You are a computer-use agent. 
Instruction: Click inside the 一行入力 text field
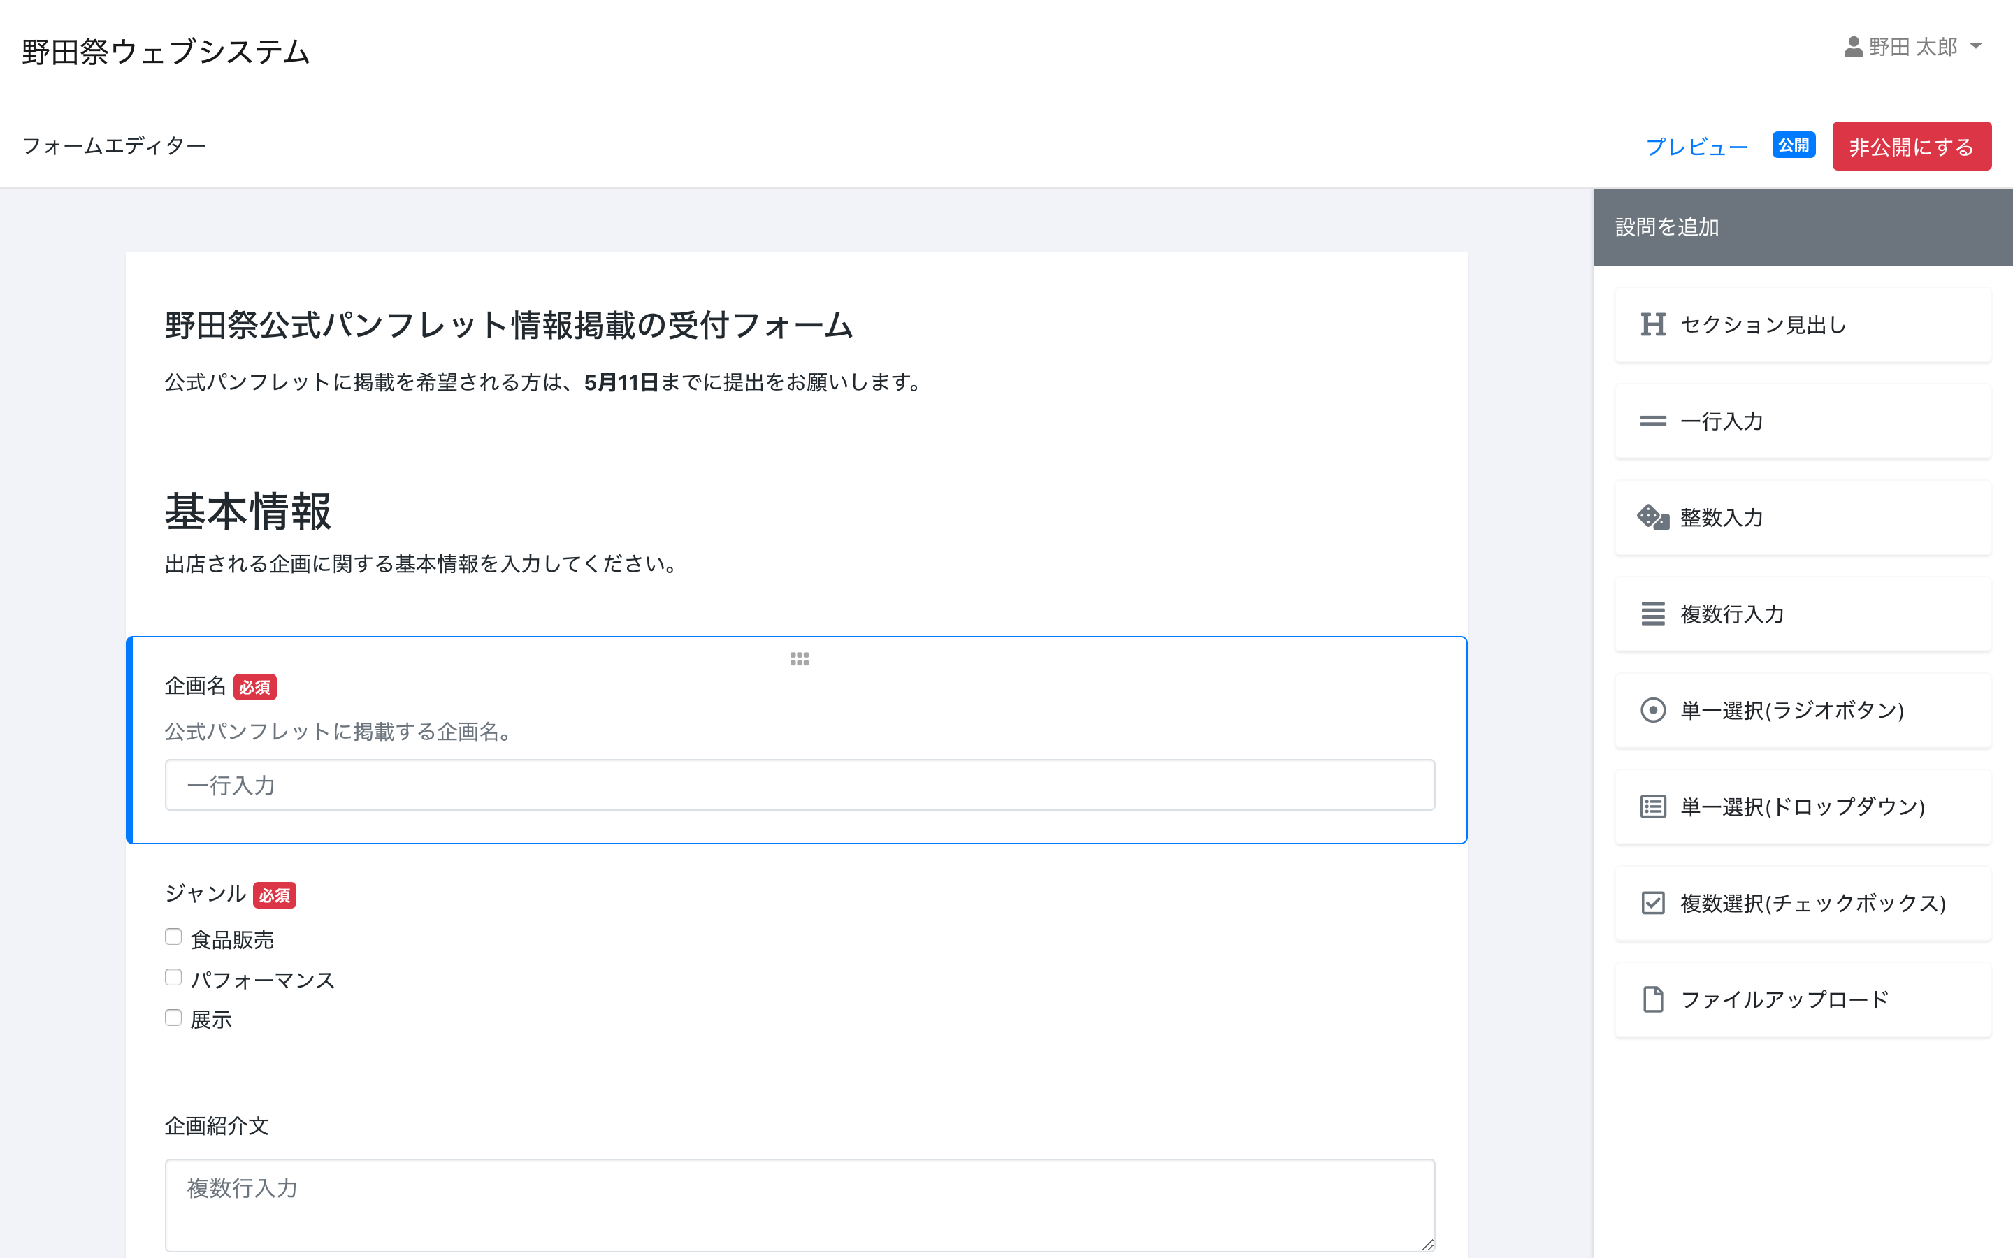tap(798, 786)
